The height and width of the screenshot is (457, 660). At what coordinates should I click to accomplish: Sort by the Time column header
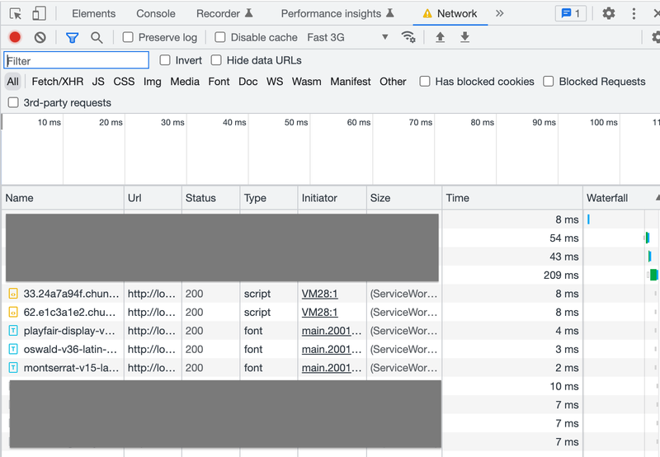[x=512, y=198]
